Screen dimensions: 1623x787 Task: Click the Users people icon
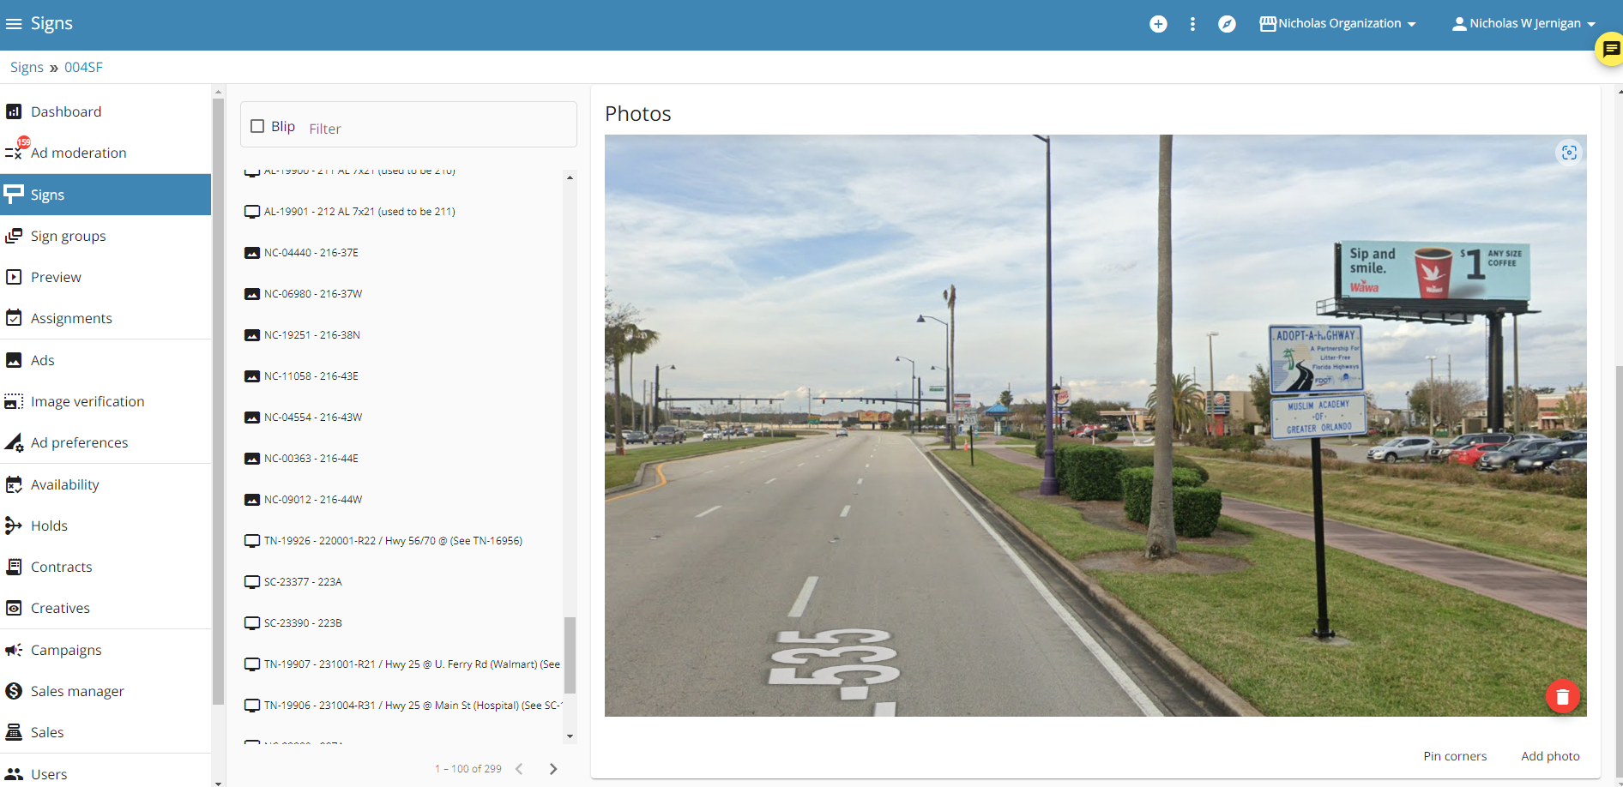(14, 774)
